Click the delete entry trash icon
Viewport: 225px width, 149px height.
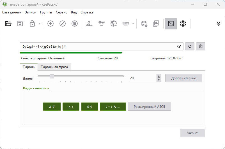[x=74, y=24]
